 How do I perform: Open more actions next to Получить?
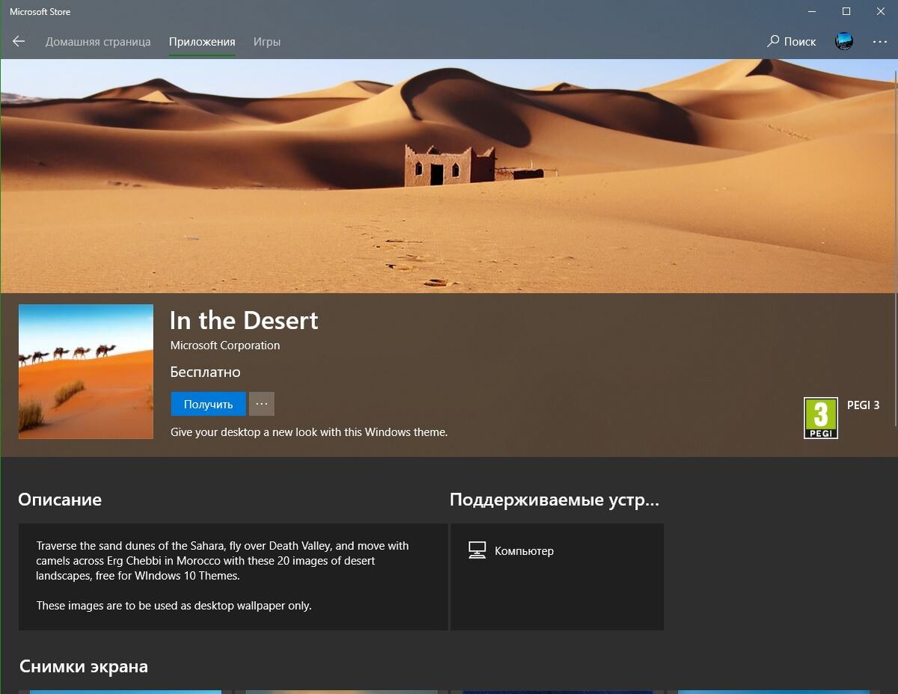[261, 404]
